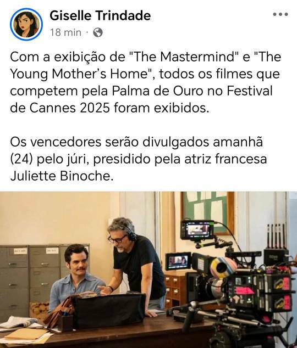Image resolution: width=297 pixels, height=348 pixels.
Task: Click the cinema camera in the photo
Action: pos(240,287)
